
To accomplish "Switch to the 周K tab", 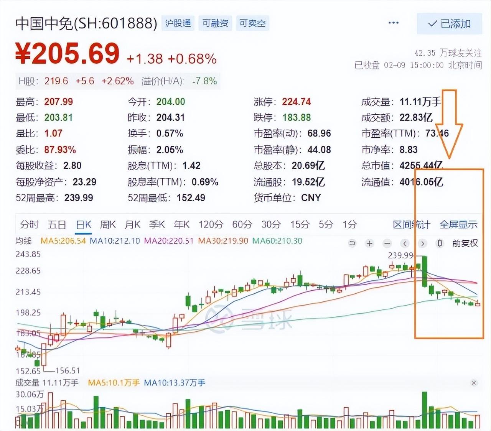I will click(x=108, y=224).
